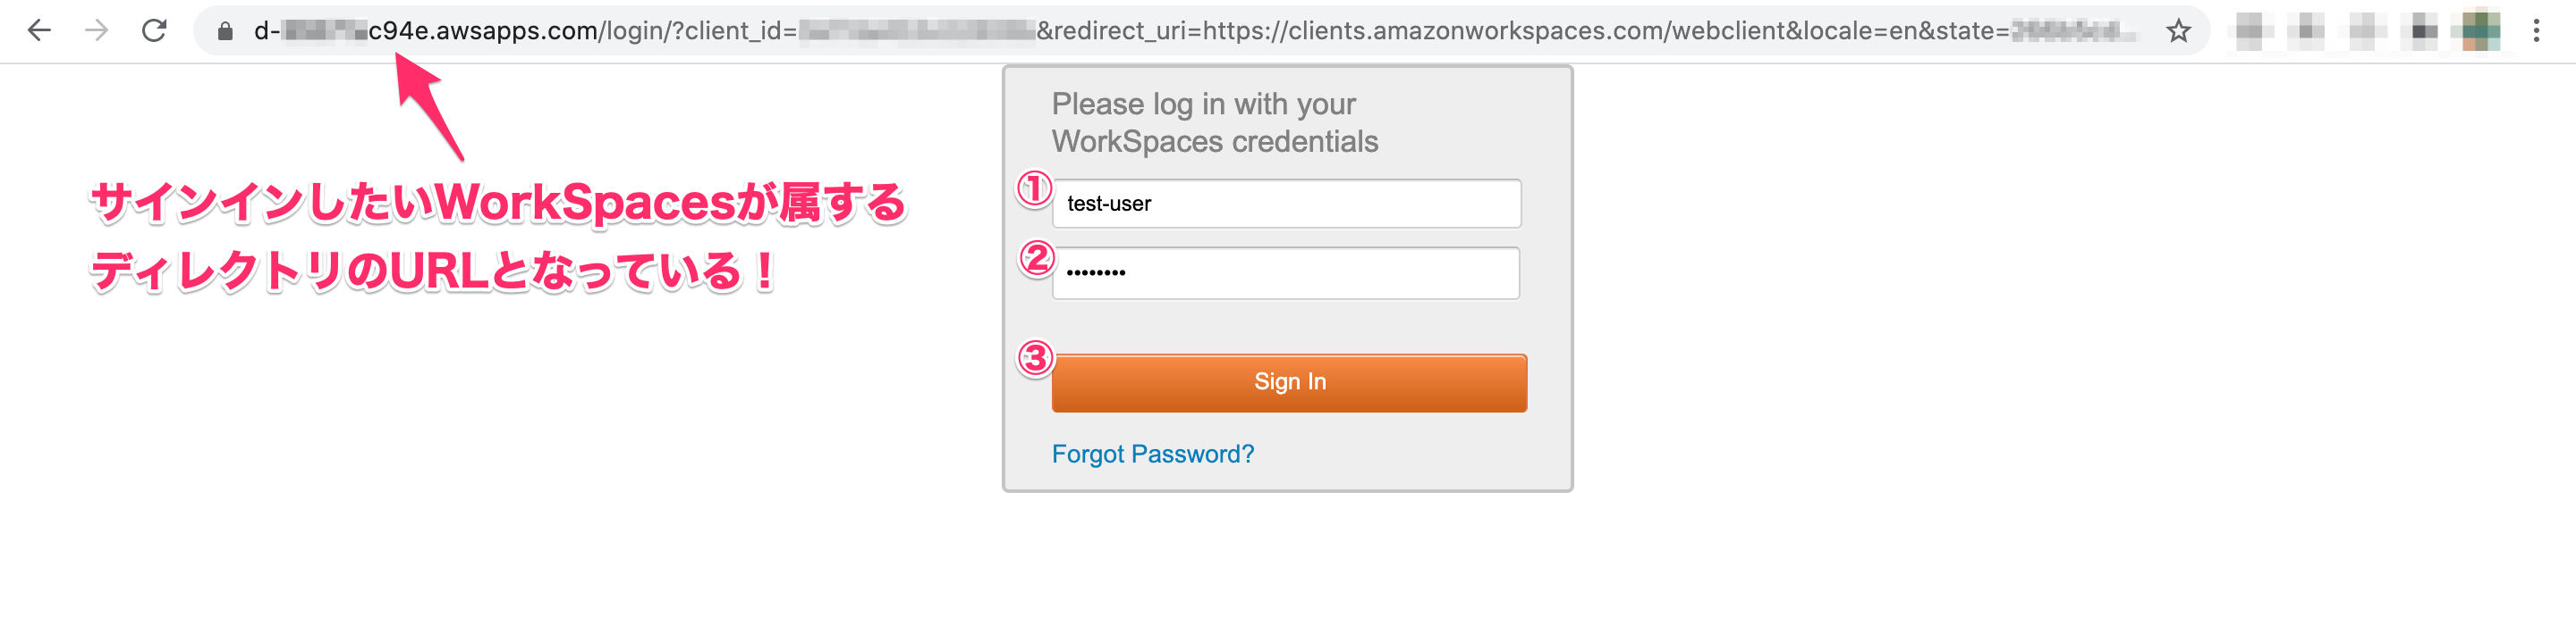This screenshot has width=2576, height=634.
Task: Click the circled number 3 marker
Action: click(1035, 357)
